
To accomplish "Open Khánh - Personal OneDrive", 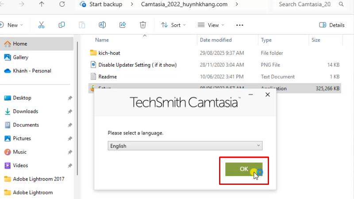I will point(32,71).
